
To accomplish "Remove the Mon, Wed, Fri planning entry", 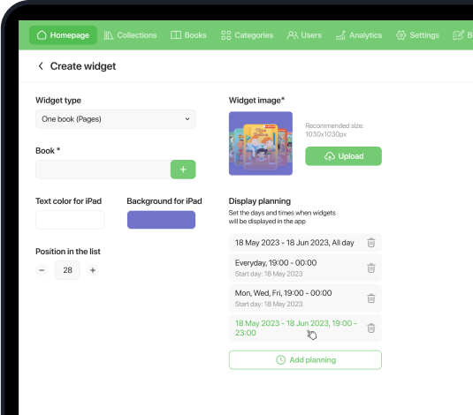I will pos(371,298).
